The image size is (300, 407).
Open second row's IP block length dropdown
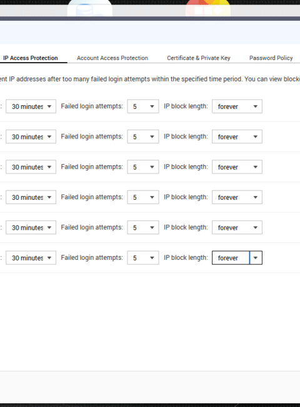click(x=237, y=137)
